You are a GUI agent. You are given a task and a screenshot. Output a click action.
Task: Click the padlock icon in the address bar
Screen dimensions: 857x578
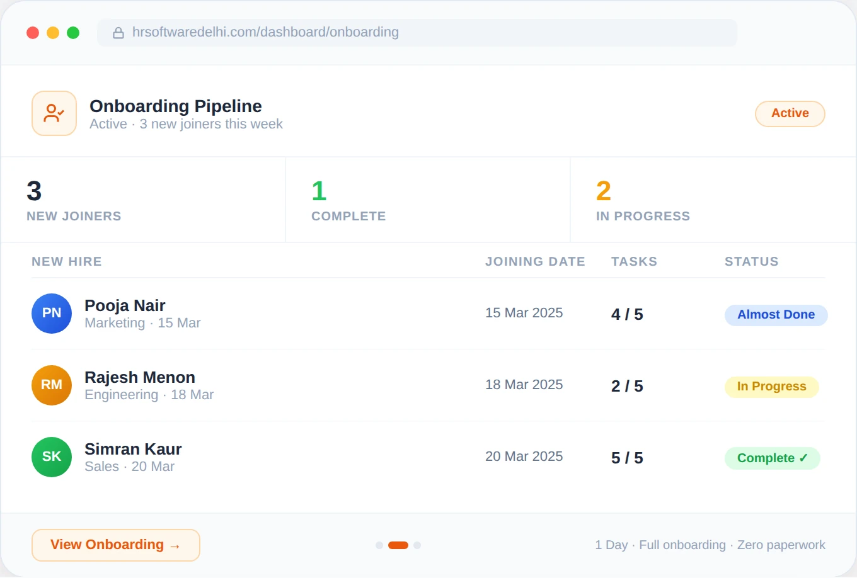tap(119, 32)
